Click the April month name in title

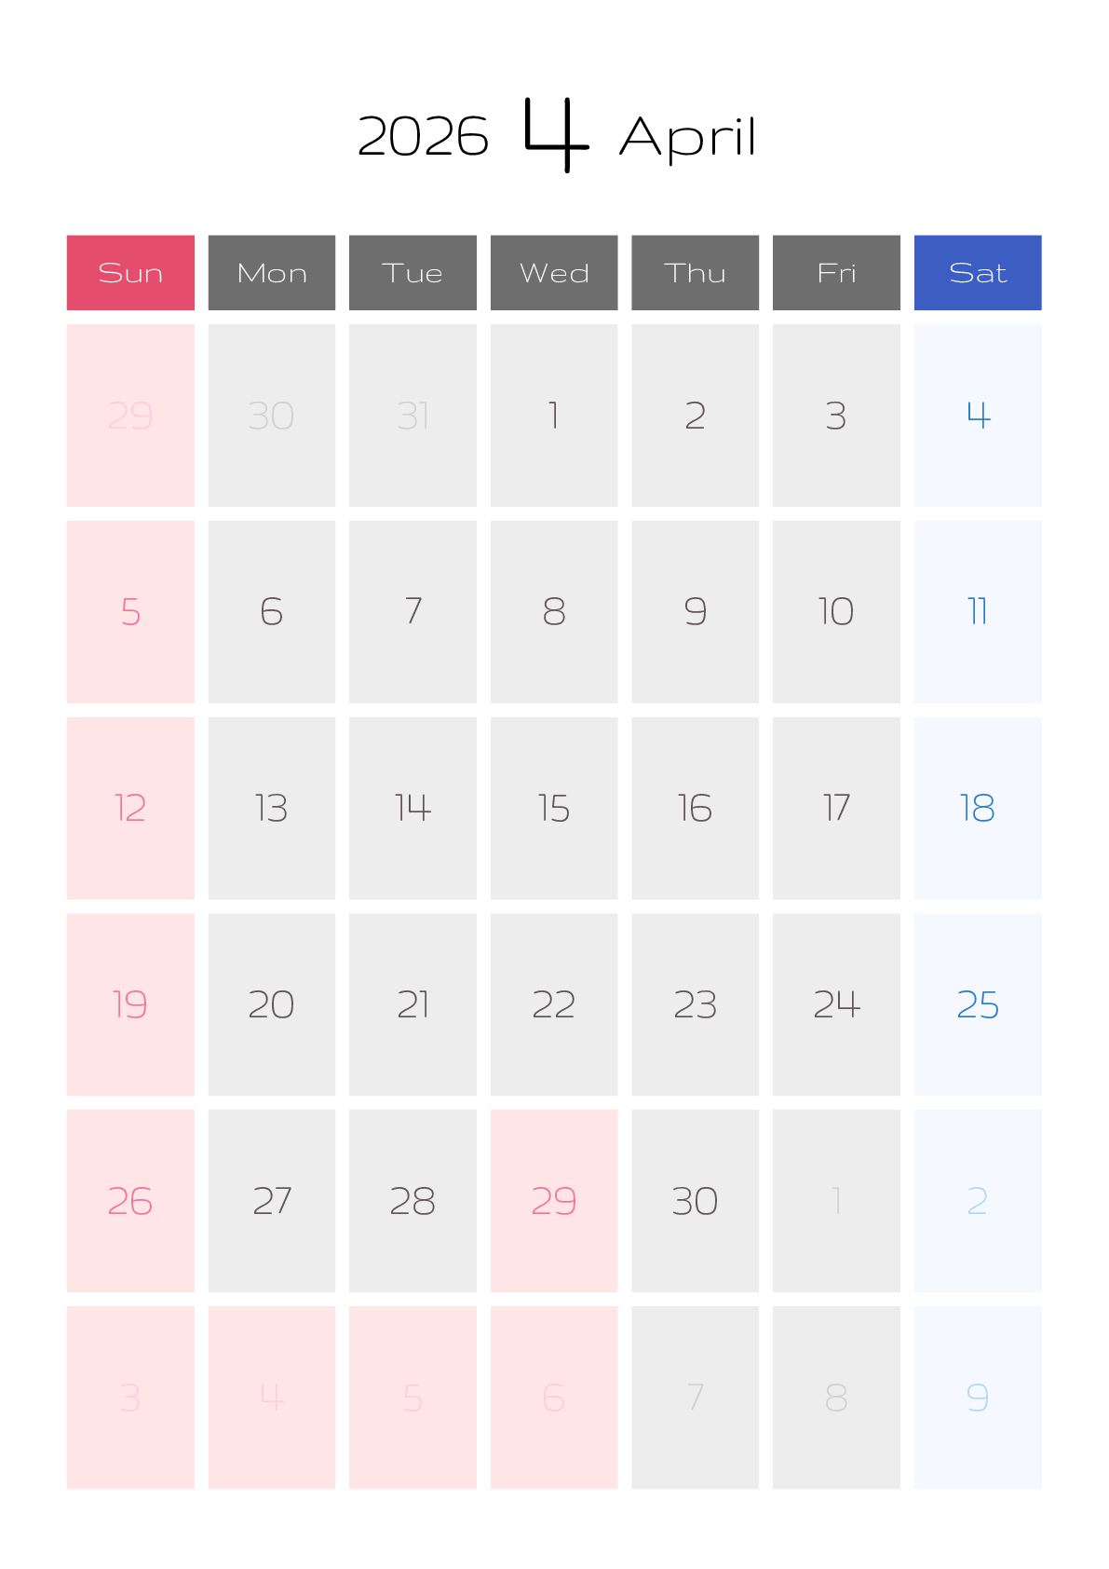[x=687, y=139]
